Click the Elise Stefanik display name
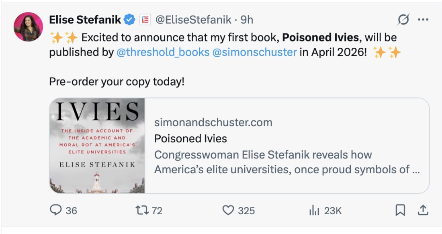This screenshot has width=442, height=234. (x=85, y=19)
